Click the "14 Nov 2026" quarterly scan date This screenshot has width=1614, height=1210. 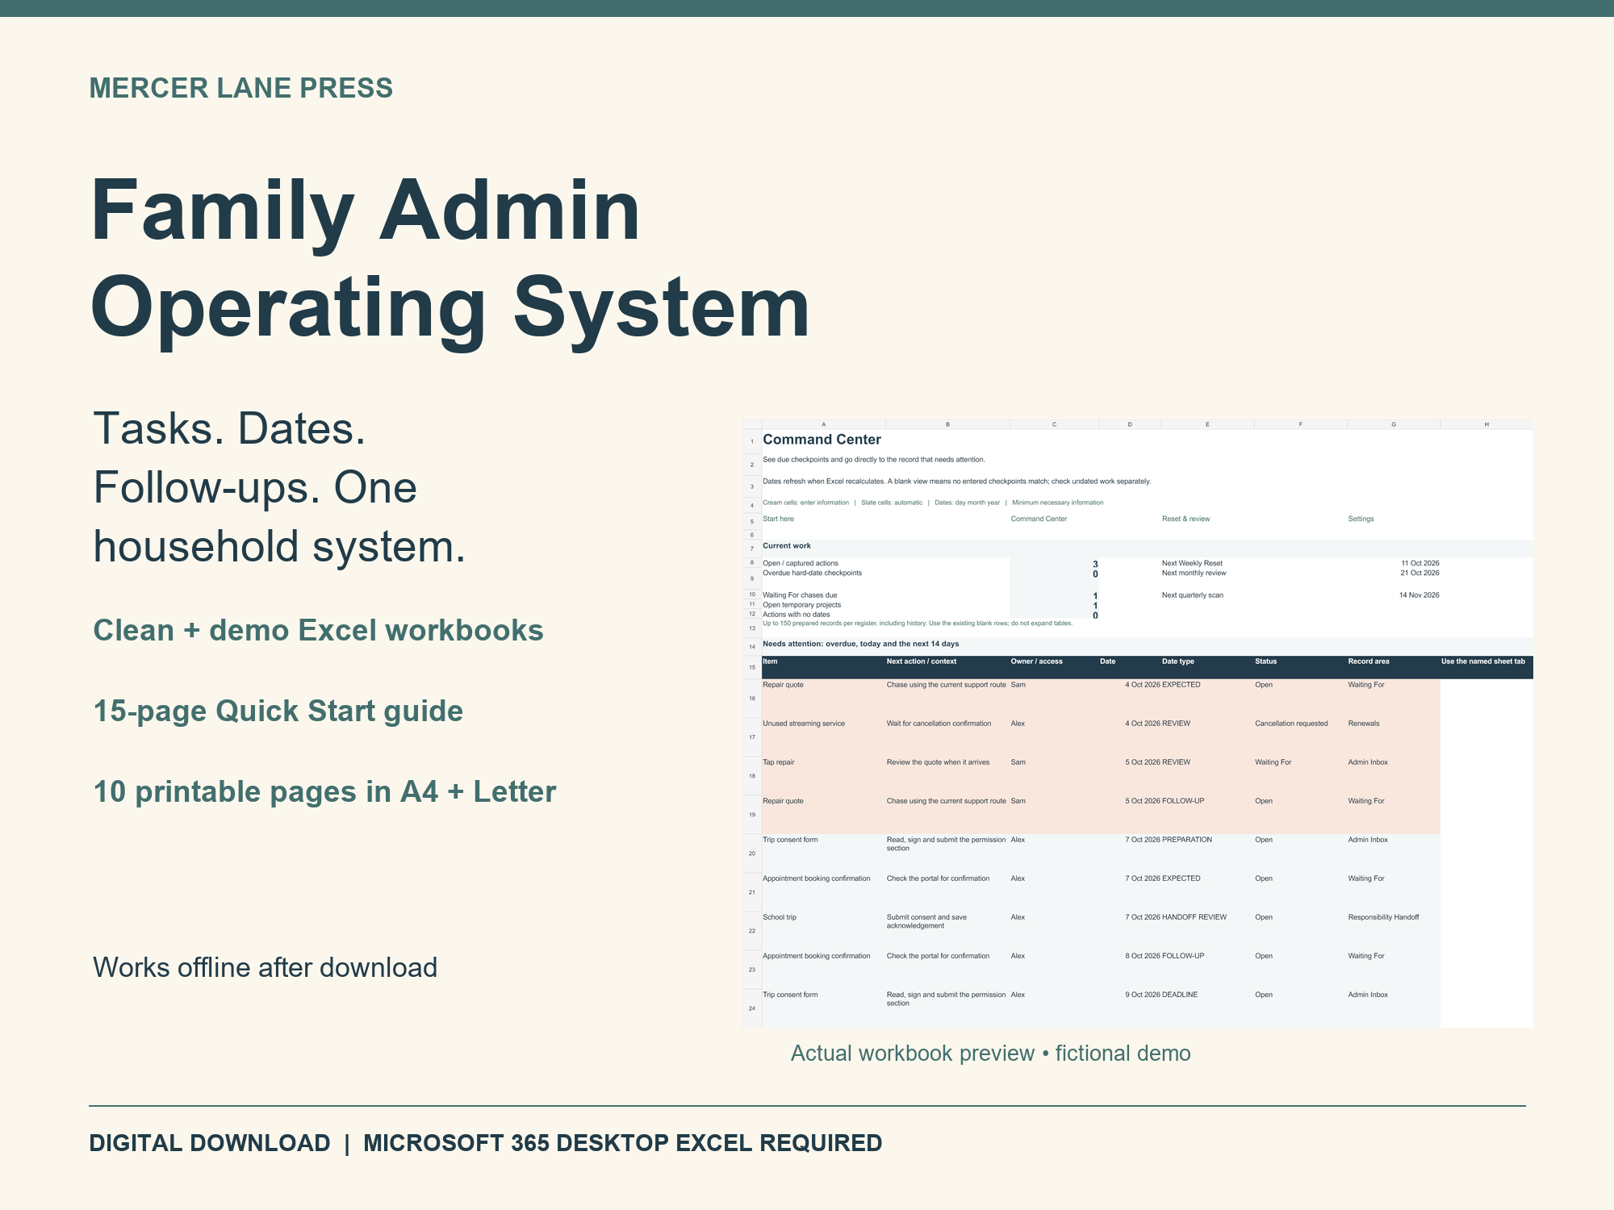click(1419, 595)
